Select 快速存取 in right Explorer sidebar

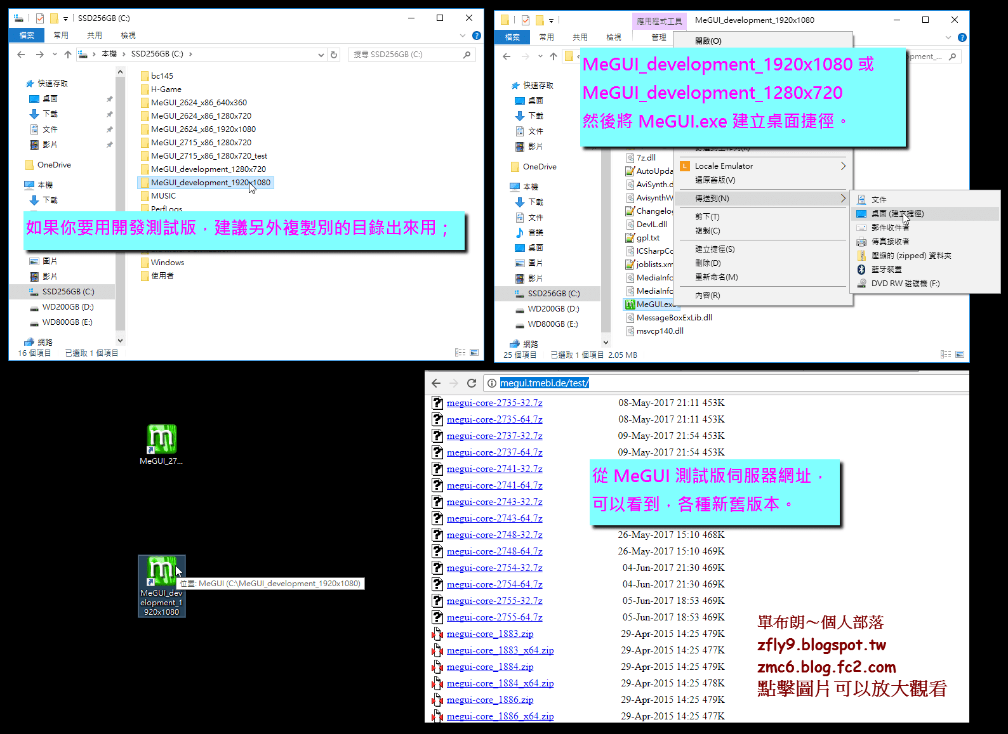point(538,86)
